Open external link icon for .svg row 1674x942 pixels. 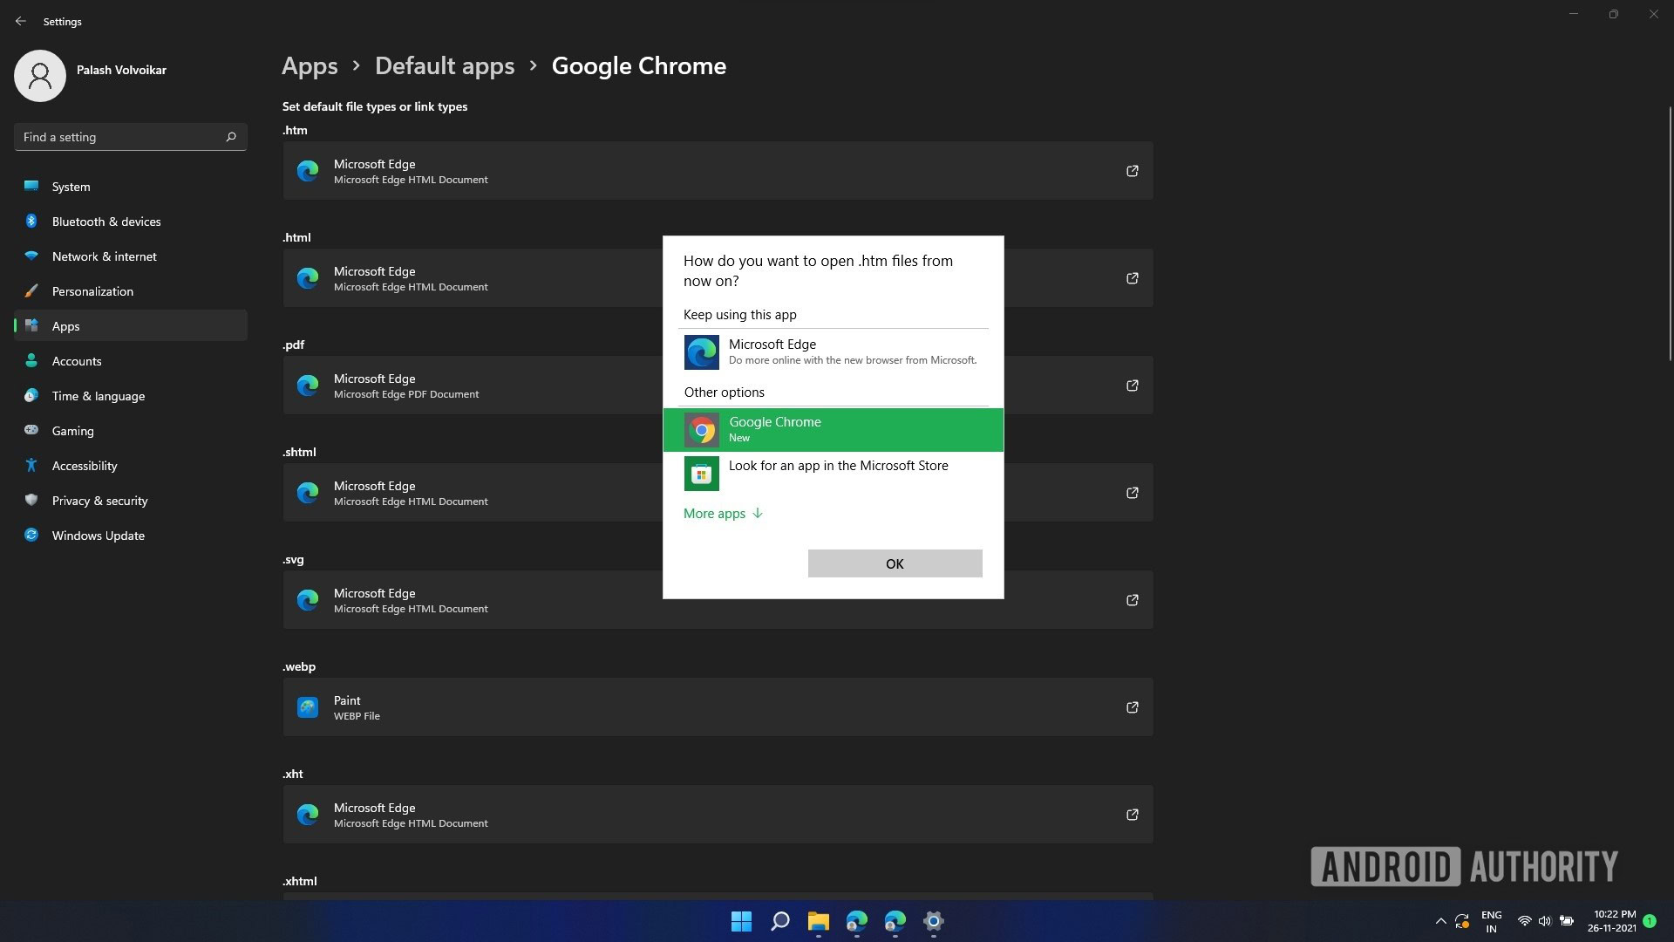[1132, 600]
